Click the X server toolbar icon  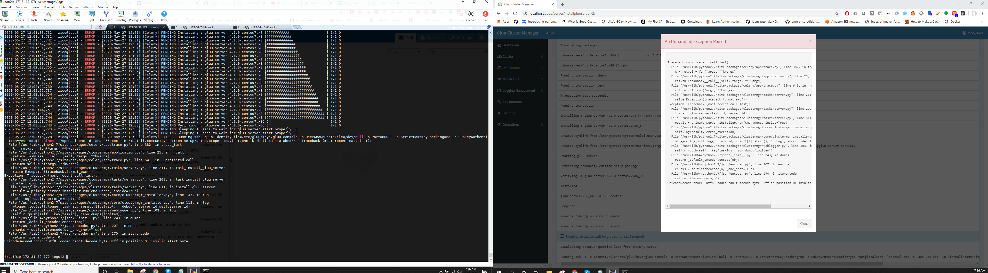click(471, 16)
